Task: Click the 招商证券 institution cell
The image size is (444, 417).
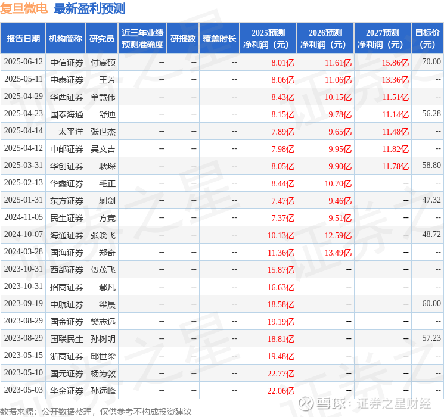Action: pos(67,287)
